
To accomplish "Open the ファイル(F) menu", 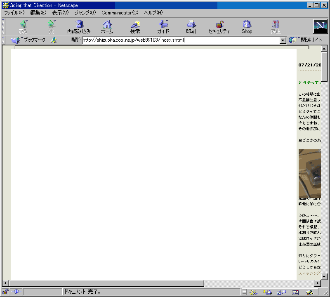I will point(14,13).
